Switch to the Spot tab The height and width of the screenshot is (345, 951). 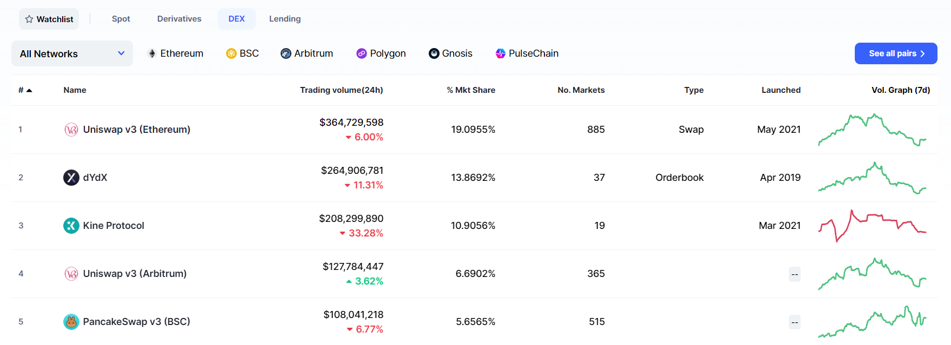[x=121, y=19]
